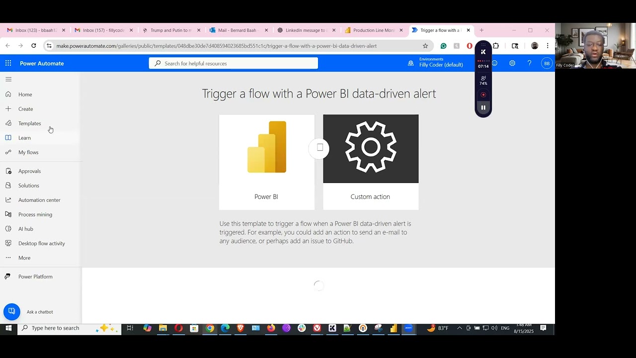Open Zoom from the taskbar
The image size is (636, 358).
coord(408,328)
